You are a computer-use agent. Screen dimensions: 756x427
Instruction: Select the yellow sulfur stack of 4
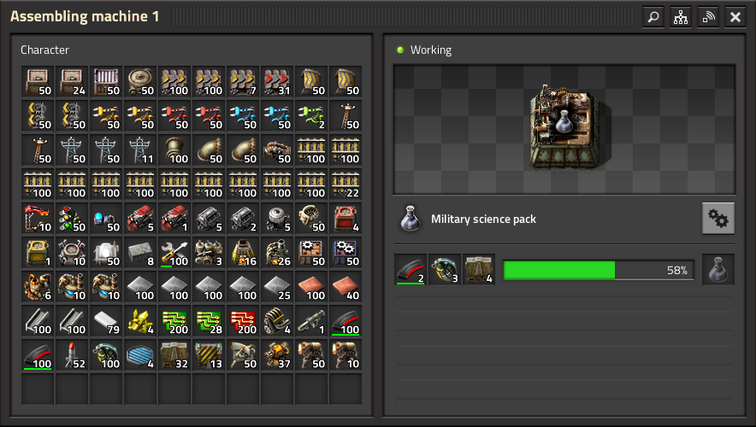[x=140, y=321]
